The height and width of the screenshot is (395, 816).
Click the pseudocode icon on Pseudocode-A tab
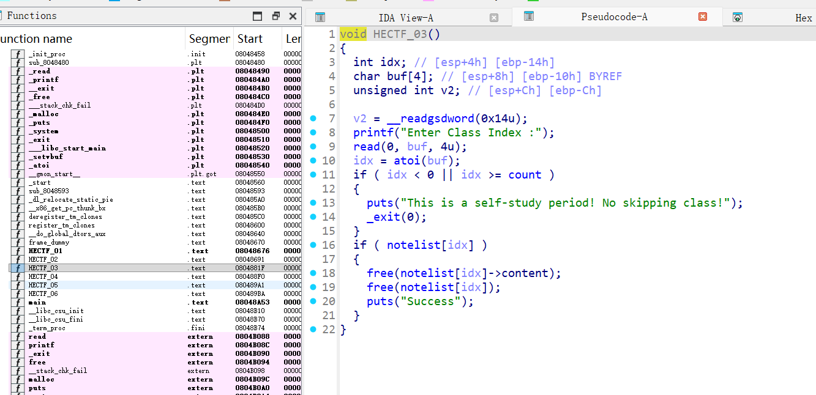[x=528, y=17]
